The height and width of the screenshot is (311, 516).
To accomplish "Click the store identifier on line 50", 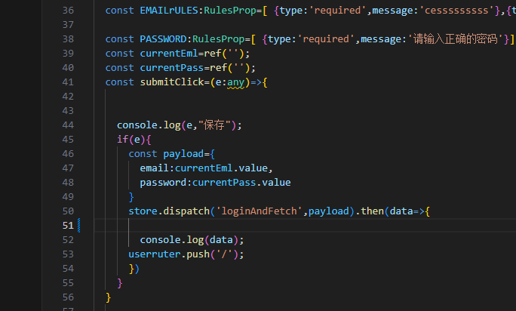I will 143,211.
